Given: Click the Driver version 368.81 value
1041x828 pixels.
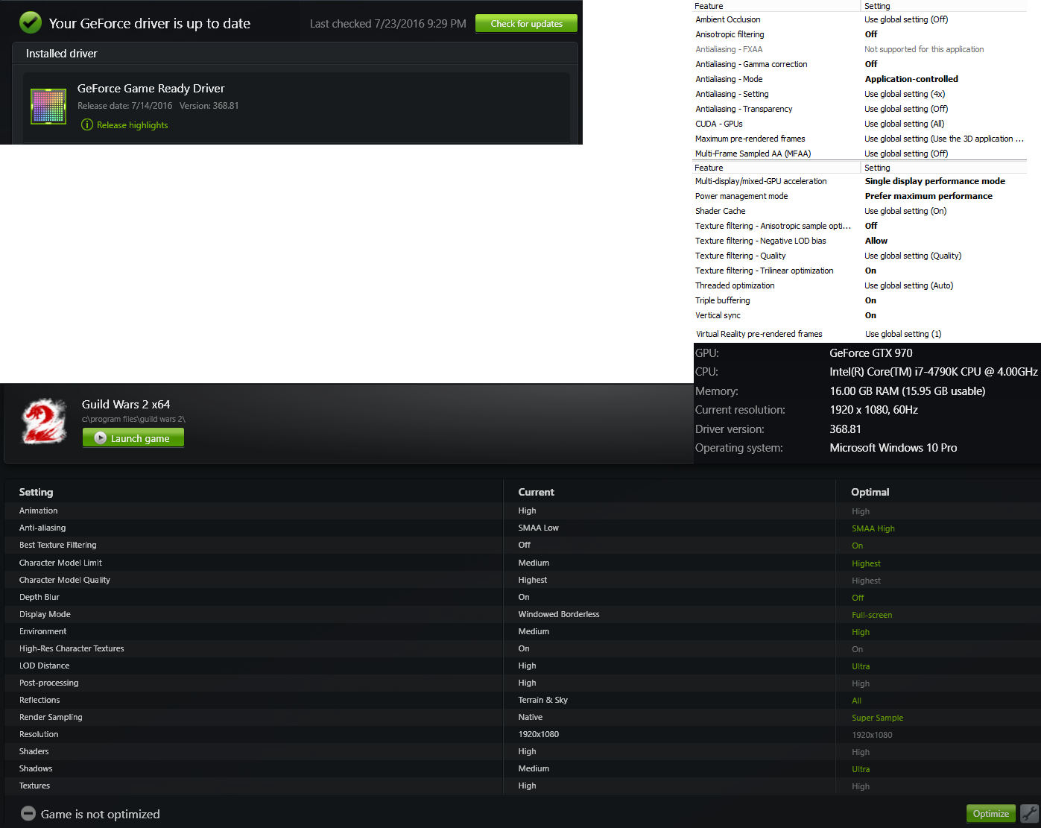Looking at the screenshot, I should pyautogui.click(x=845, y=429).
